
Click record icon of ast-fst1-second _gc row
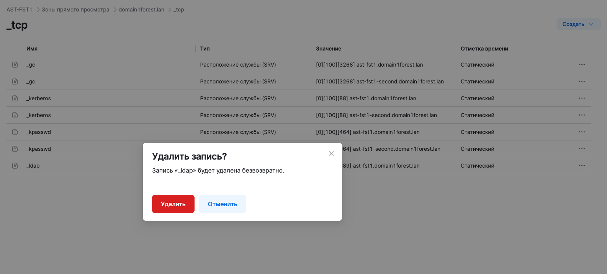click(x=15, y=82)
